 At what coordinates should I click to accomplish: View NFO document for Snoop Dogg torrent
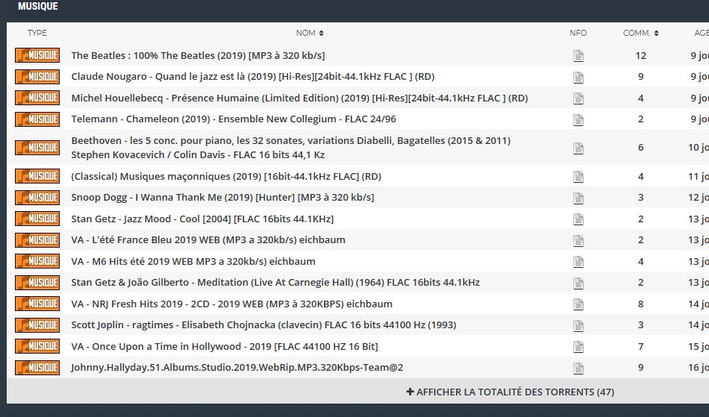[x=578, y=198]
